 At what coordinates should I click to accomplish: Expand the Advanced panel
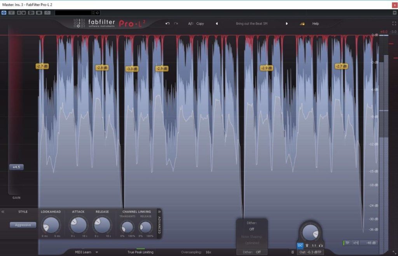coord(159,224)
